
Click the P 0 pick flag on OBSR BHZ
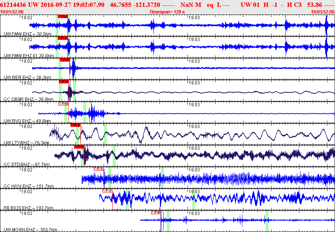pos(64,82)
